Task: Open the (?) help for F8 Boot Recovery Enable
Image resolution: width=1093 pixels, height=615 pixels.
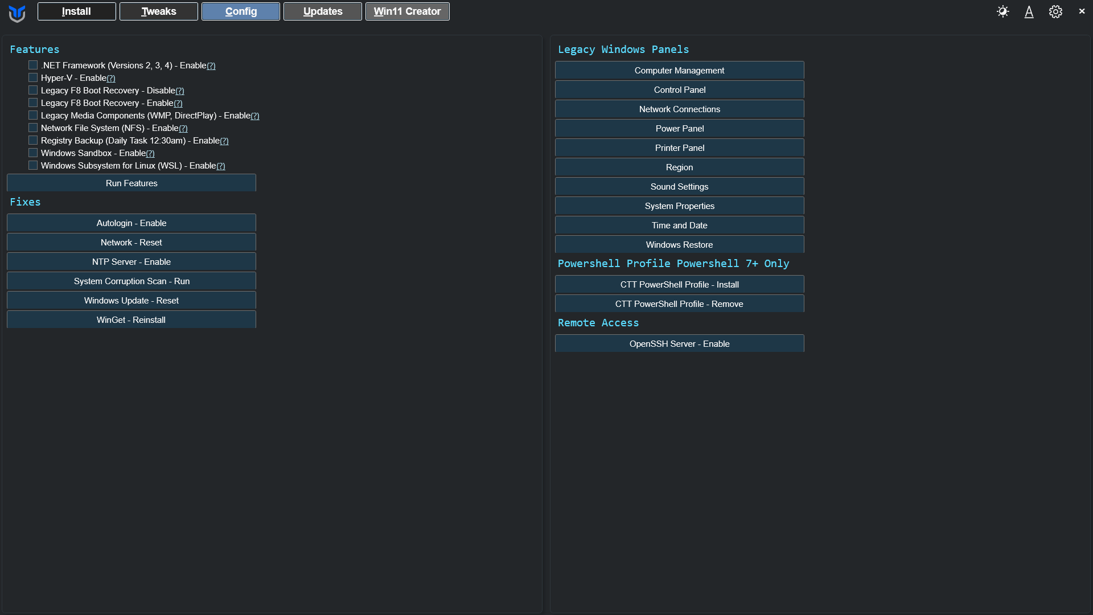Action: 178,104
